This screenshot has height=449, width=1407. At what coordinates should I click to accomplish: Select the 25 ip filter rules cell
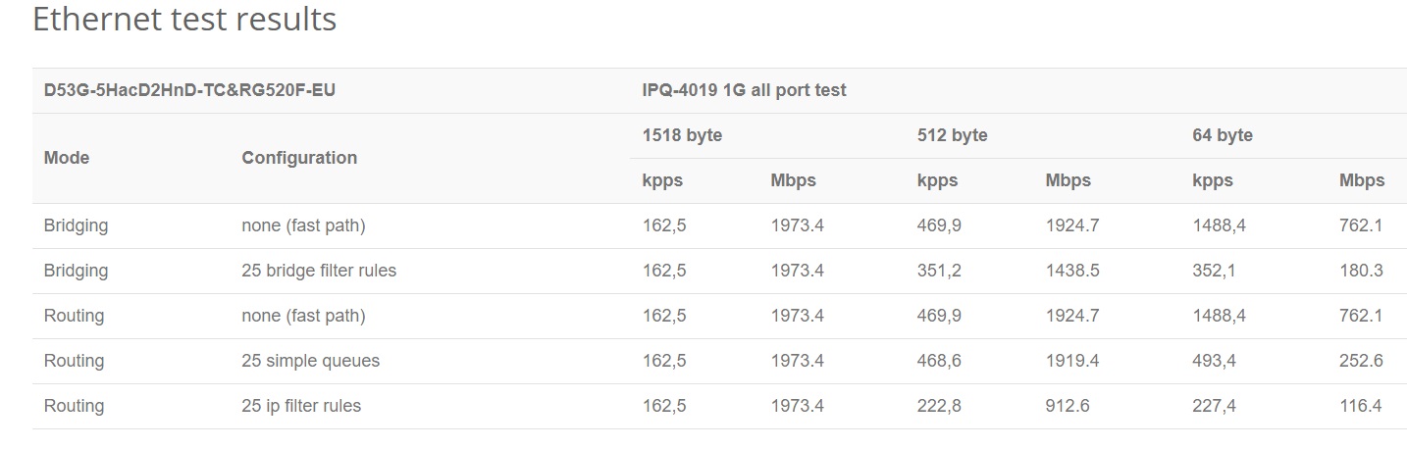pos(301,406)
